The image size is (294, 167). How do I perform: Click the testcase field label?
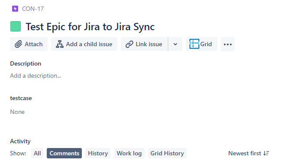click(x=21, y=98)
